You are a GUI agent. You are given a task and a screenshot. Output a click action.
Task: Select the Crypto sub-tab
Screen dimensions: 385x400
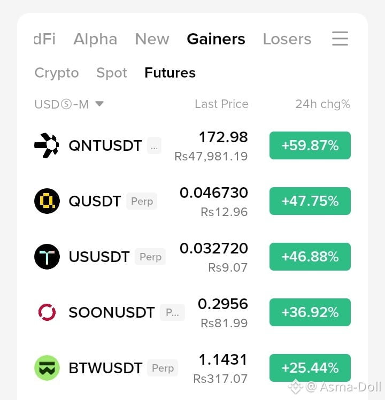pos(57,73)
